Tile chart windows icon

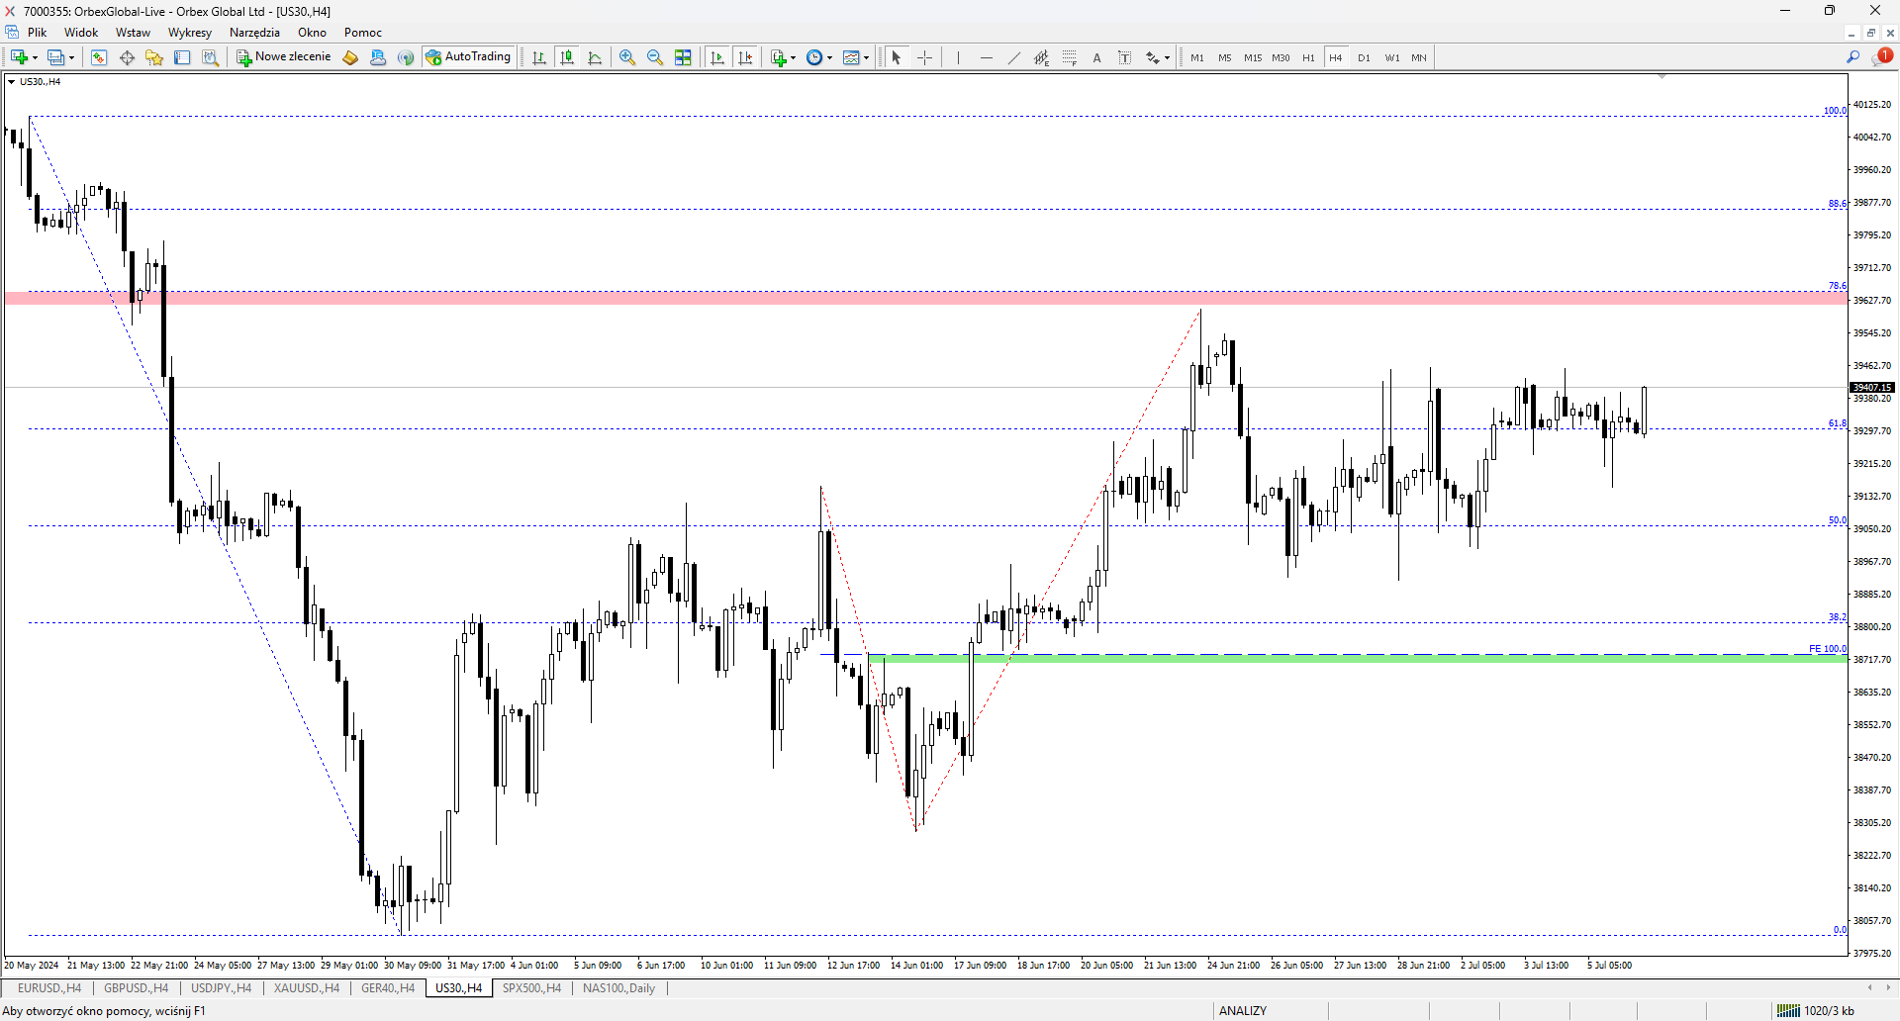click(683, 57)
